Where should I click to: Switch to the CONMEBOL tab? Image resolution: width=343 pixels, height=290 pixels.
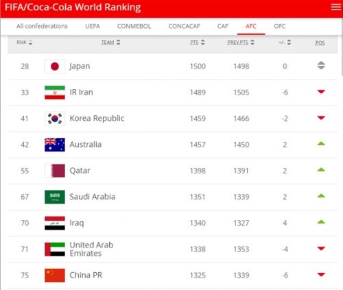(x=134, y=26)
